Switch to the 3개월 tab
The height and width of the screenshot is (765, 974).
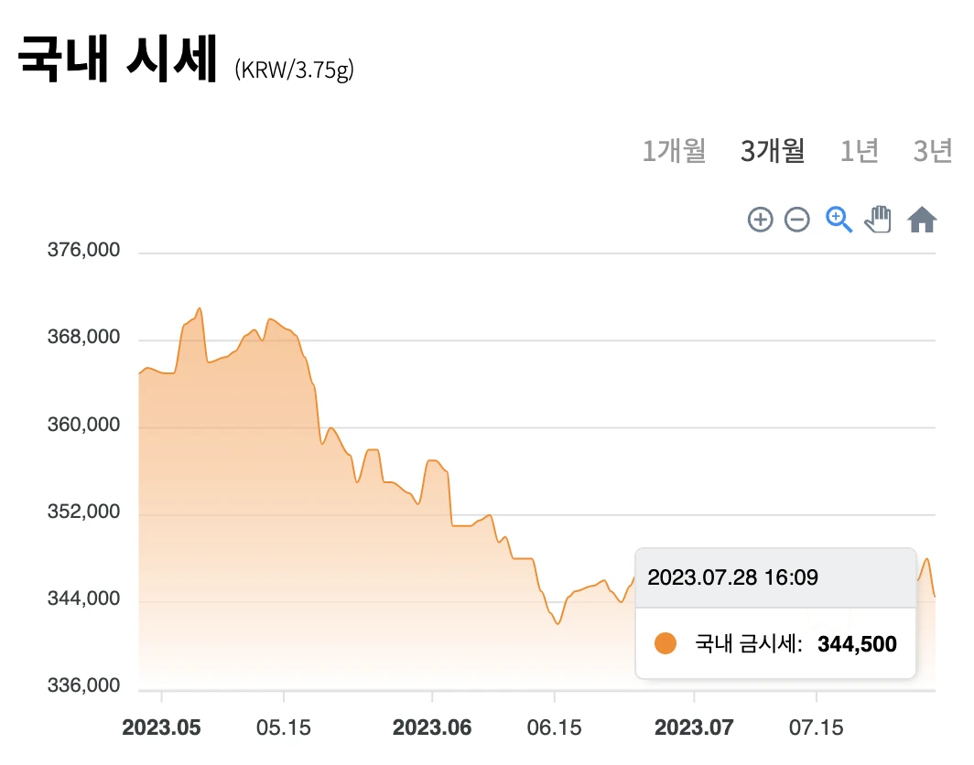[x=773, y=152]
